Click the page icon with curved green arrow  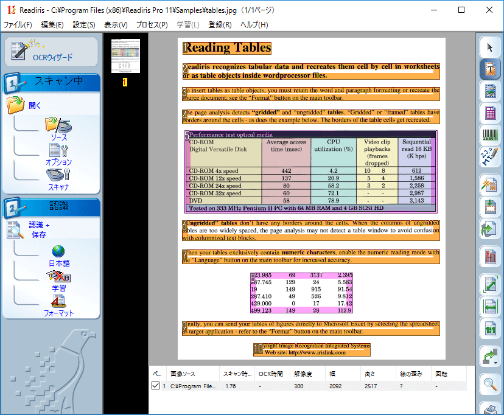pyautogui.click(x=490, y=228)
